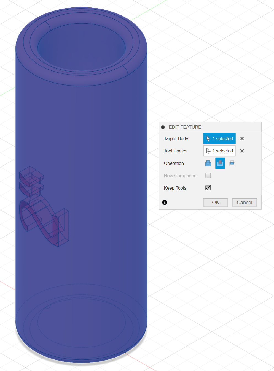Click the Target Body selection box
The height and width of the screenshot is (371, 274).
(219, 138)
